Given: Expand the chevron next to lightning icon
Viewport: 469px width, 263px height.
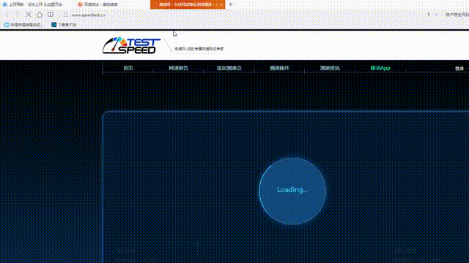Looking at the screenshot, I should (436, 15).
